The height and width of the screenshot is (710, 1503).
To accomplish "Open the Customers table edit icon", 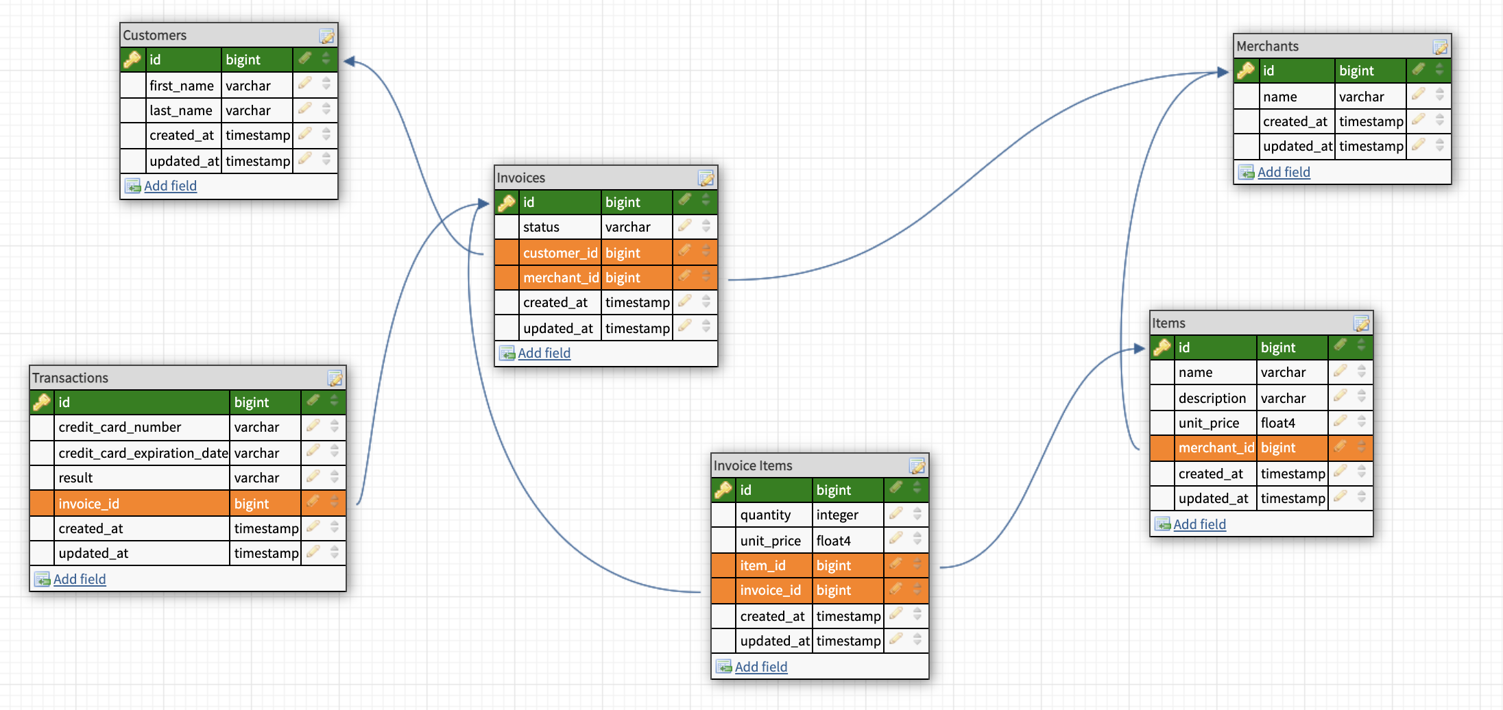I will [327, 36].
